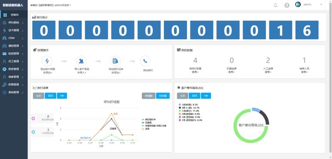
Task: Click the orange 总数 peak point on 3/29
Action: click(x=112, y=113)
